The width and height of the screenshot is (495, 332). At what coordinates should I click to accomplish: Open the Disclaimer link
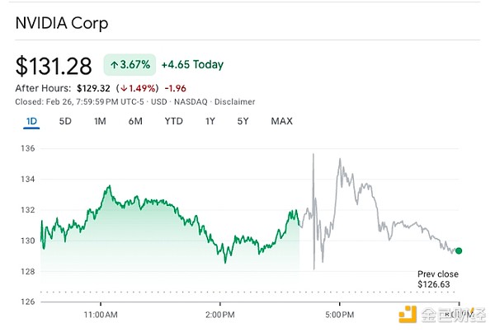236,102
